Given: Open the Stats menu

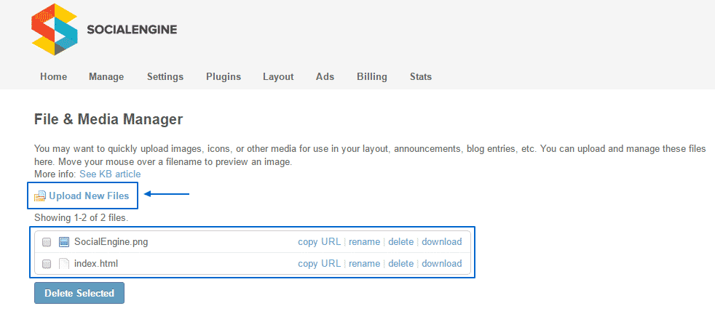Looking at the screenshot, I should tap(421, 77).
